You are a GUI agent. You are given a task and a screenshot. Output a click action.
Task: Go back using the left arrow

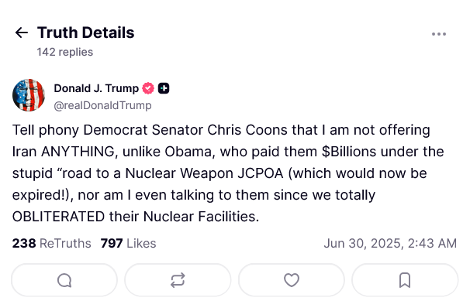(22, 33)
